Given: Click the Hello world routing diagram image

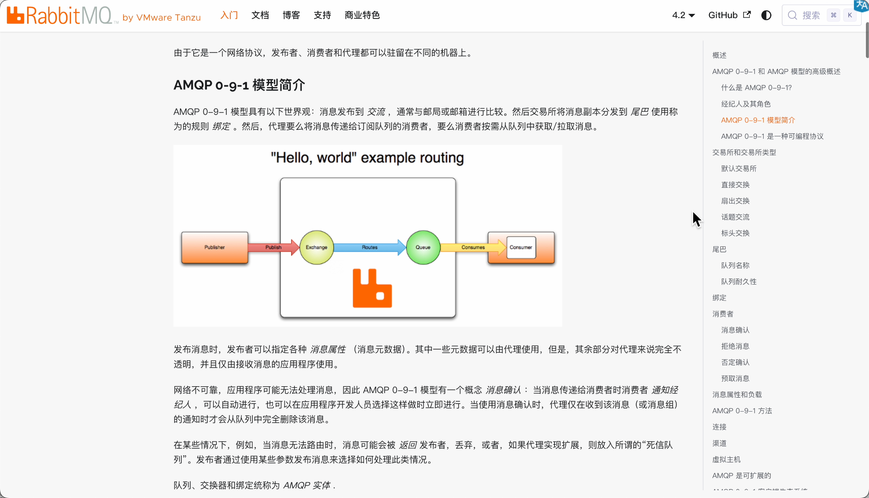Looking at the screenshot, I should pos(367,236).
